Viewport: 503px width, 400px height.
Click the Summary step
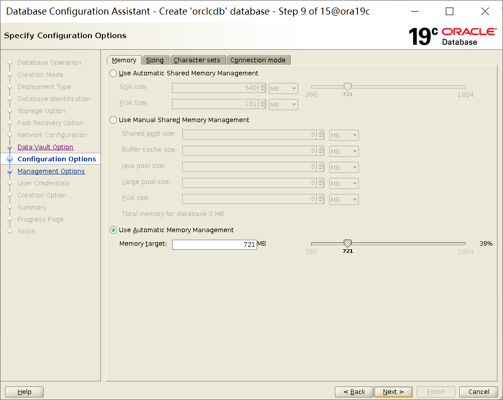pos(32,208)
